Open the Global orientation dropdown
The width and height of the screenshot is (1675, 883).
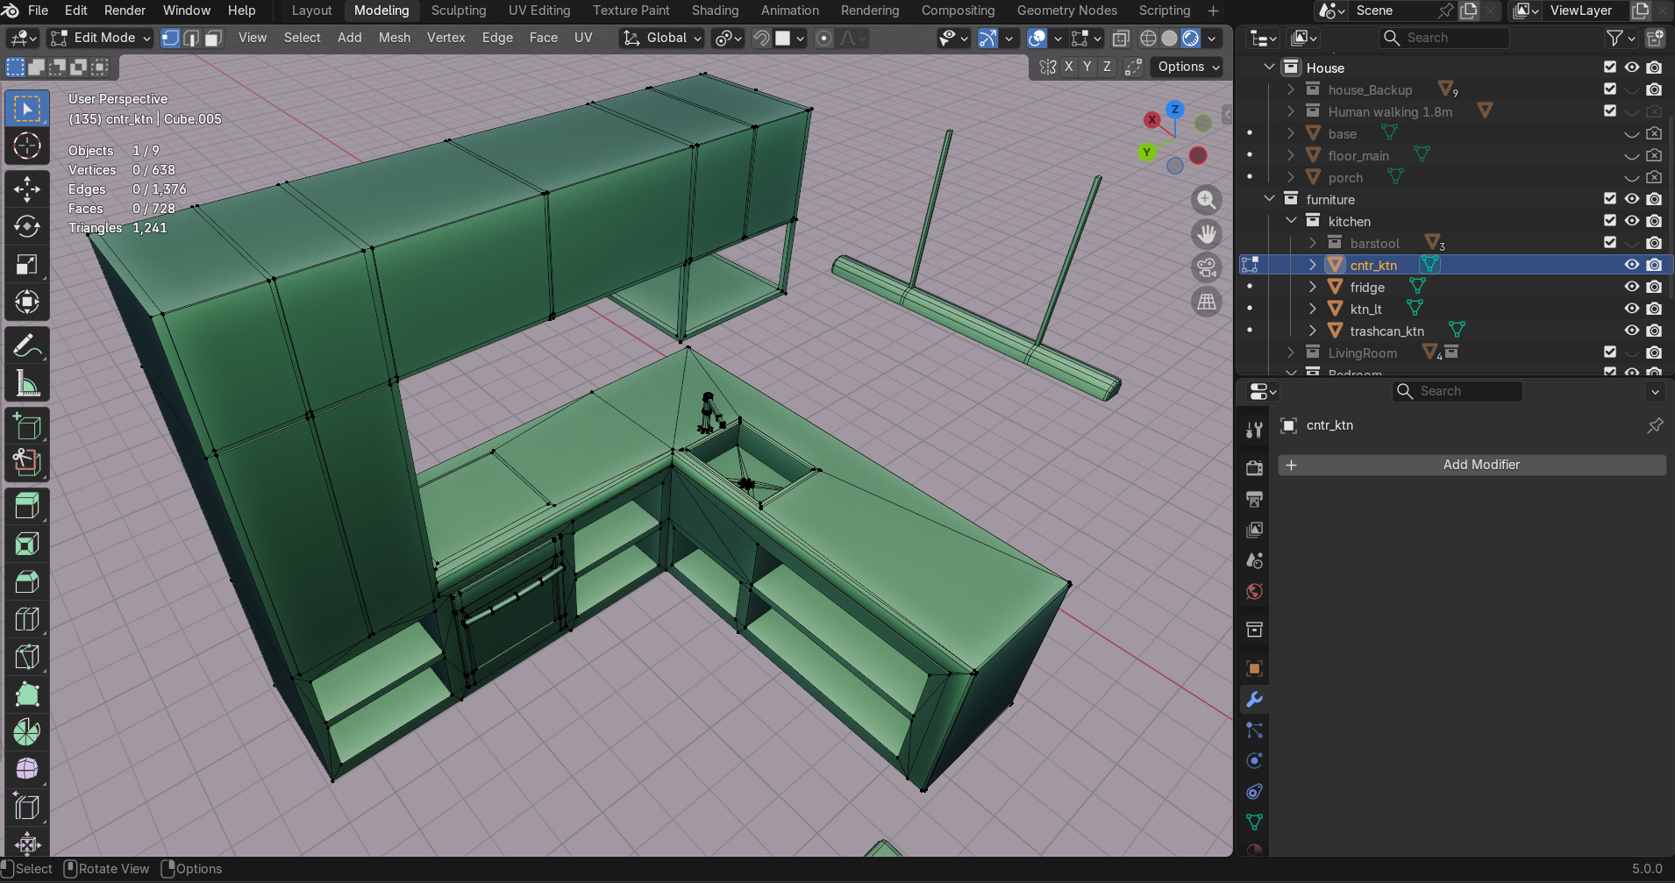662,38
